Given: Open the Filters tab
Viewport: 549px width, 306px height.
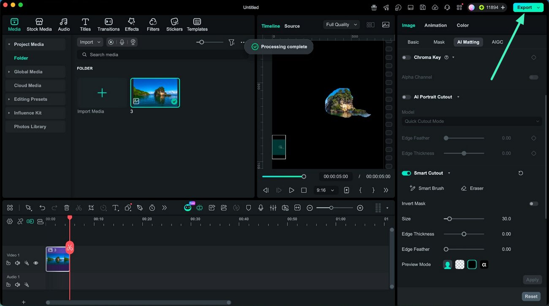Looking at the screenshot, I should click(x=153, y=25).
